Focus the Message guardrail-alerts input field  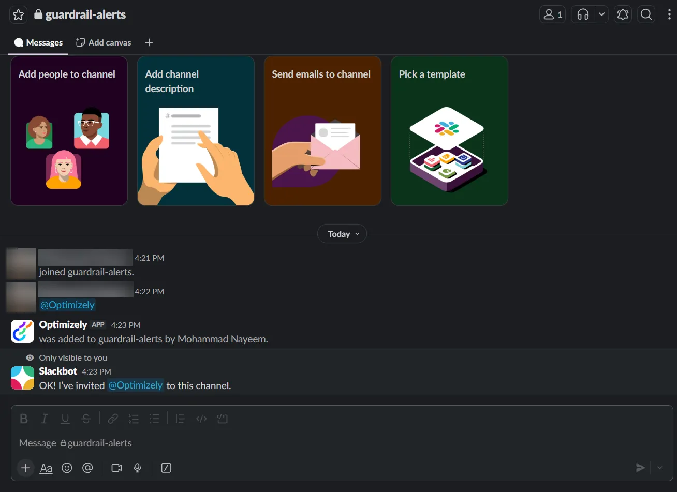342,443
